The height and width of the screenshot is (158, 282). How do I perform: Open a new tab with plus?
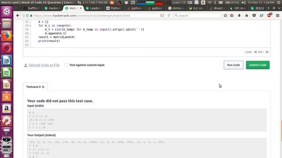[x=274, y=8]
